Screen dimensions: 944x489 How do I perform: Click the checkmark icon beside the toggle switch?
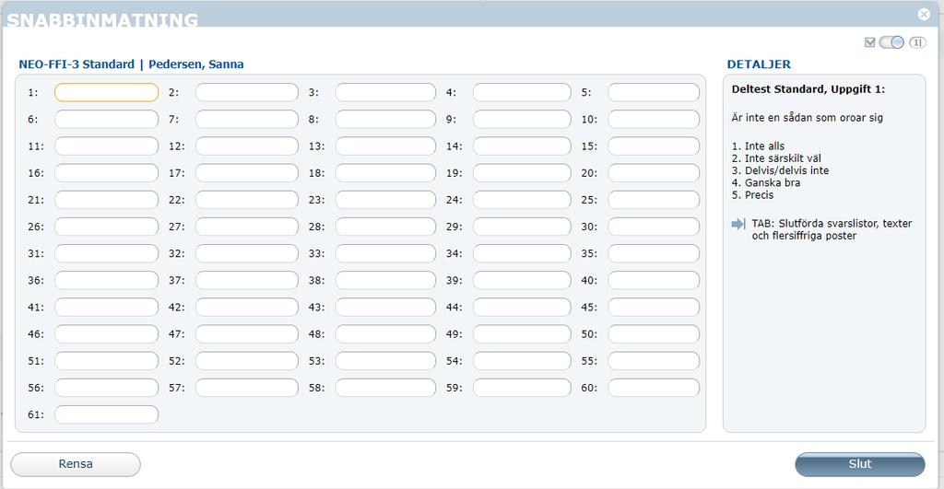click(869, 42)
